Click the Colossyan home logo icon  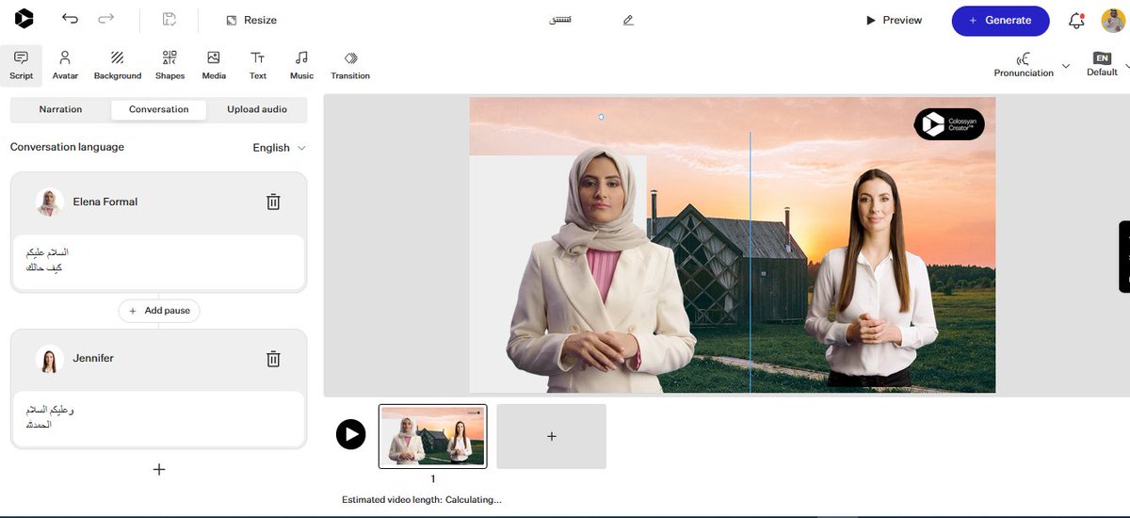click(x=24, y=18)
